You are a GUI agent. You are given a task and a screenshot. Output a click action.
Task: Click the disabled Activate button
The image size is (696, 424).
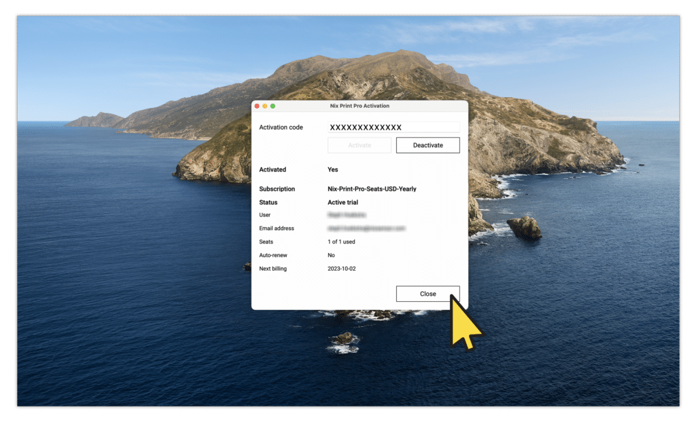pyautogui.click(x=359, y=145)
